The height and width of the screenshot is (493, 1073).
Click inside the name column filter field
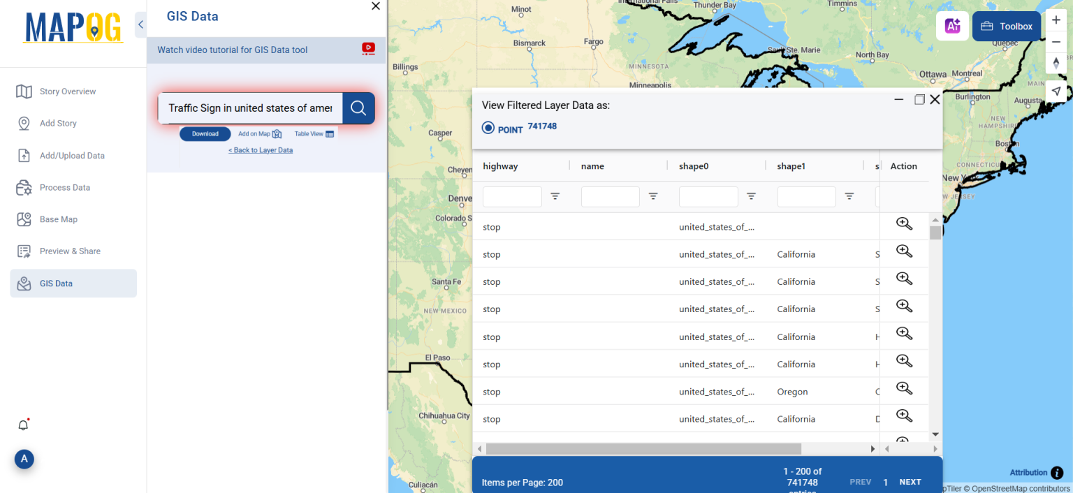click(x=610, y=196)
